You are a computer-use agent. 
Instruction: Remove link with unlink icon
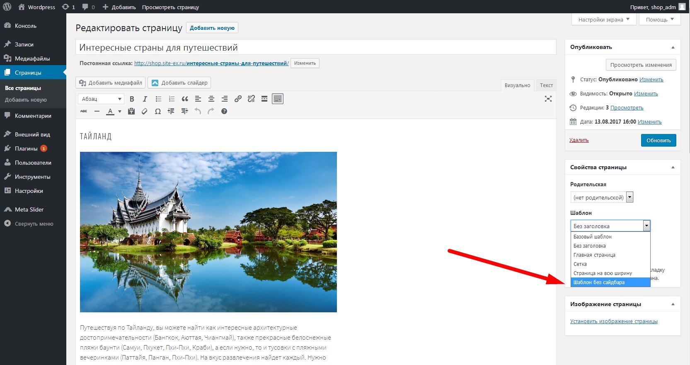tap(251, 99)
